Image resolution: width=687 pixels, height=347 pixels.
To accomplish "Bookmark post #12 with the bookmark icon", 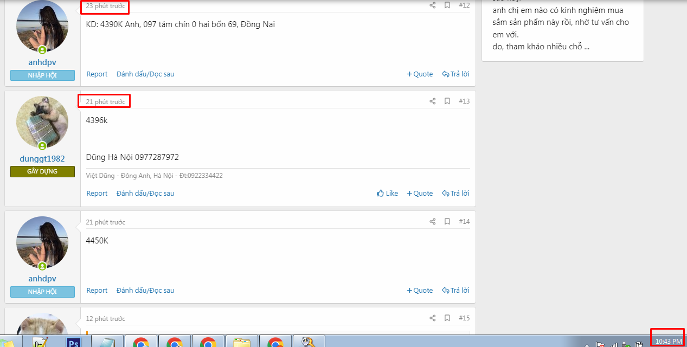I will [447, 5].
